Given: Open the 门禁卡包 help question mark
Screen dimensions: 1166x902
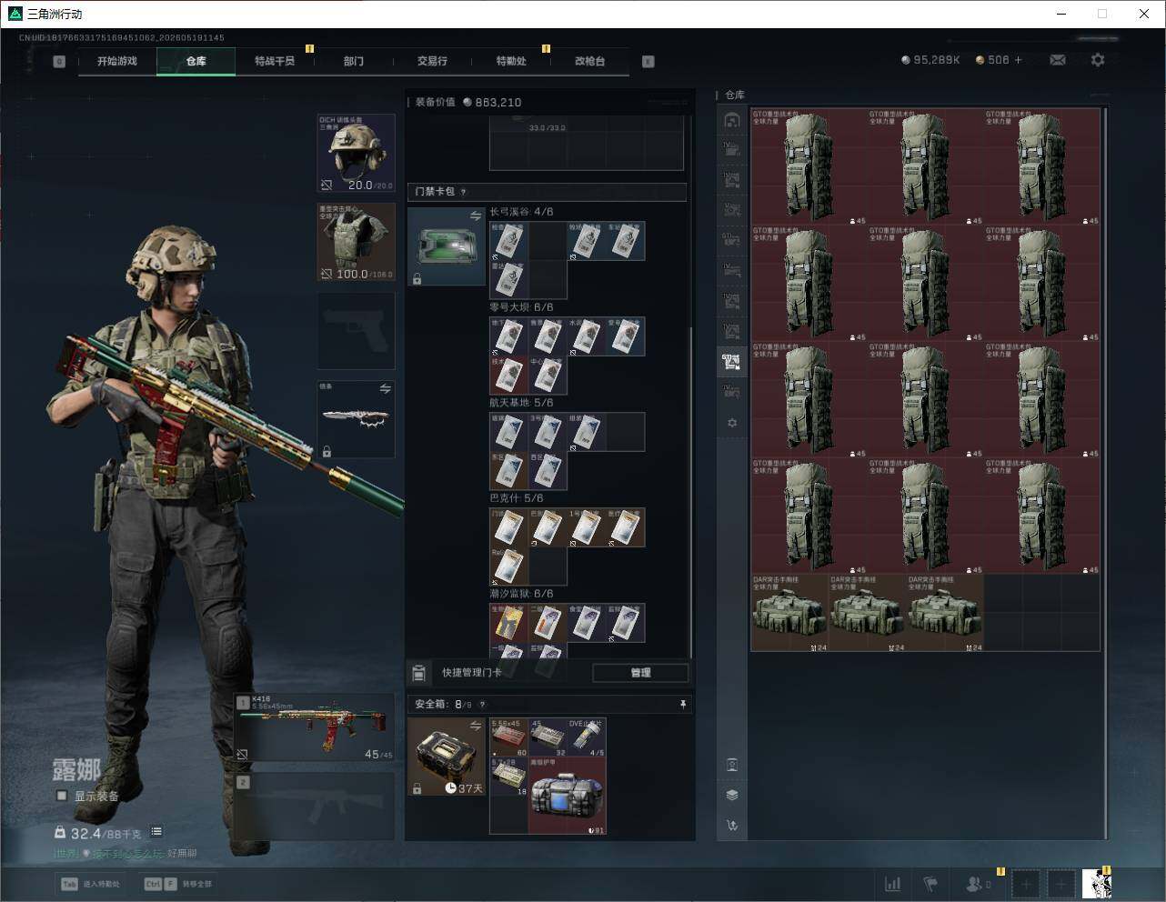Looking at the screenshot, I should click(x=464, y=192).
